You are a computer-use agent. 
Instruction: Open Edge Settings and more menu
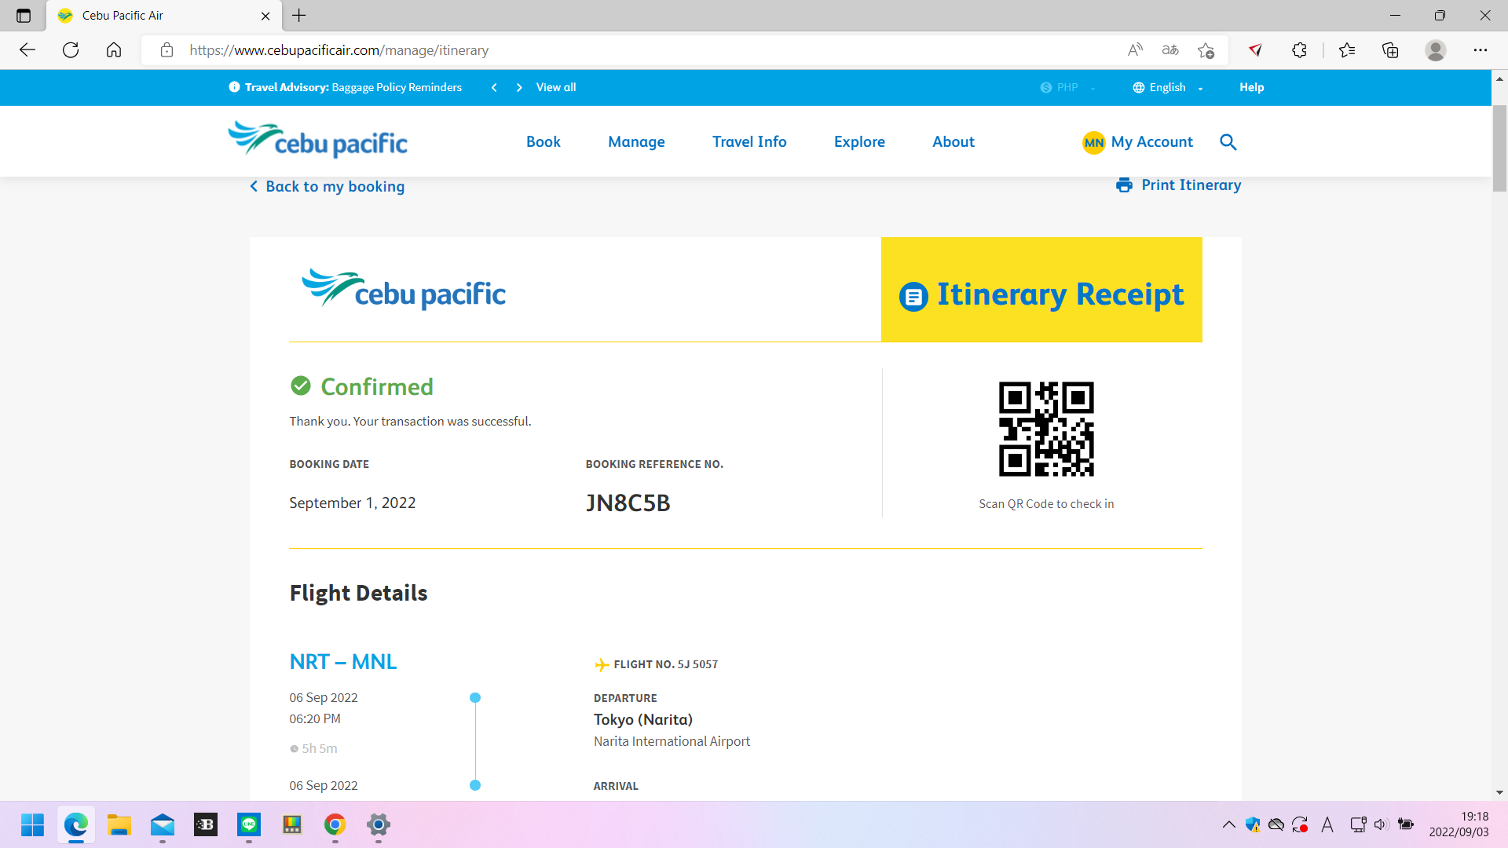1481,50
